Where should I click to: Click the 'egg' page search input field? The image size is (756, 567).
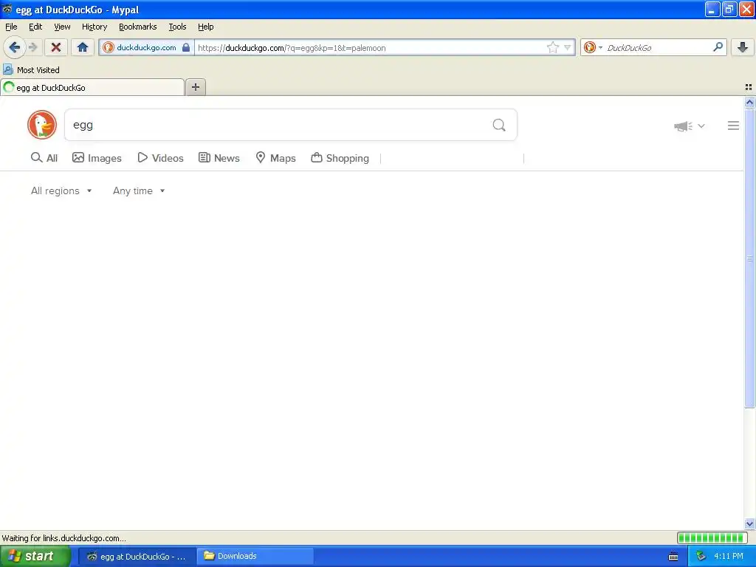tap(278, 125)
